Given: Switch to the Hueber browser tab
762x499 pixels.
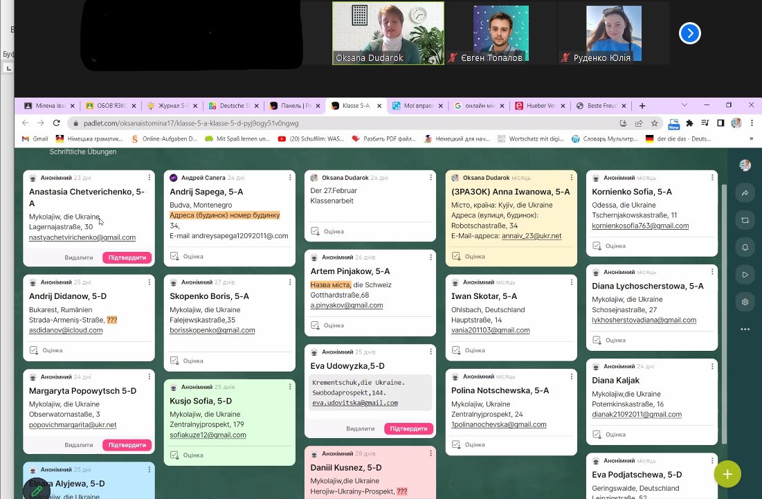Looking at the screenshot, I should coord(538,106).
